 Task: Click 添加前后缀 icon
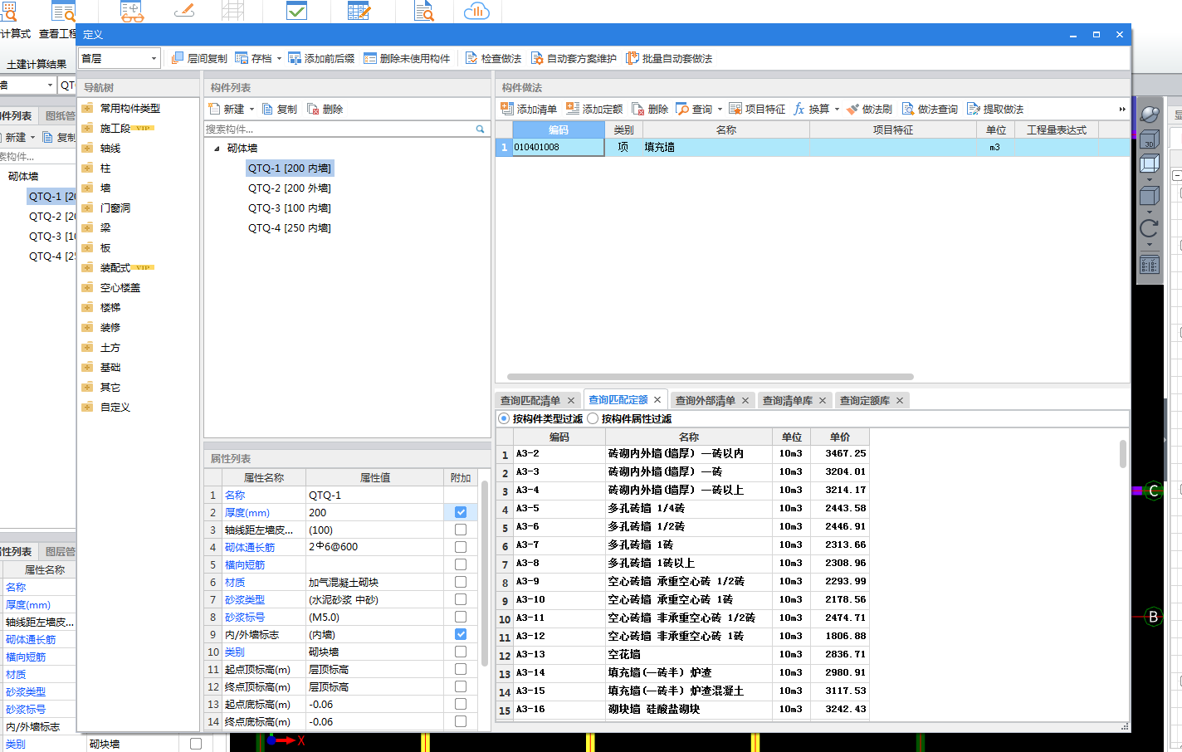295,58
